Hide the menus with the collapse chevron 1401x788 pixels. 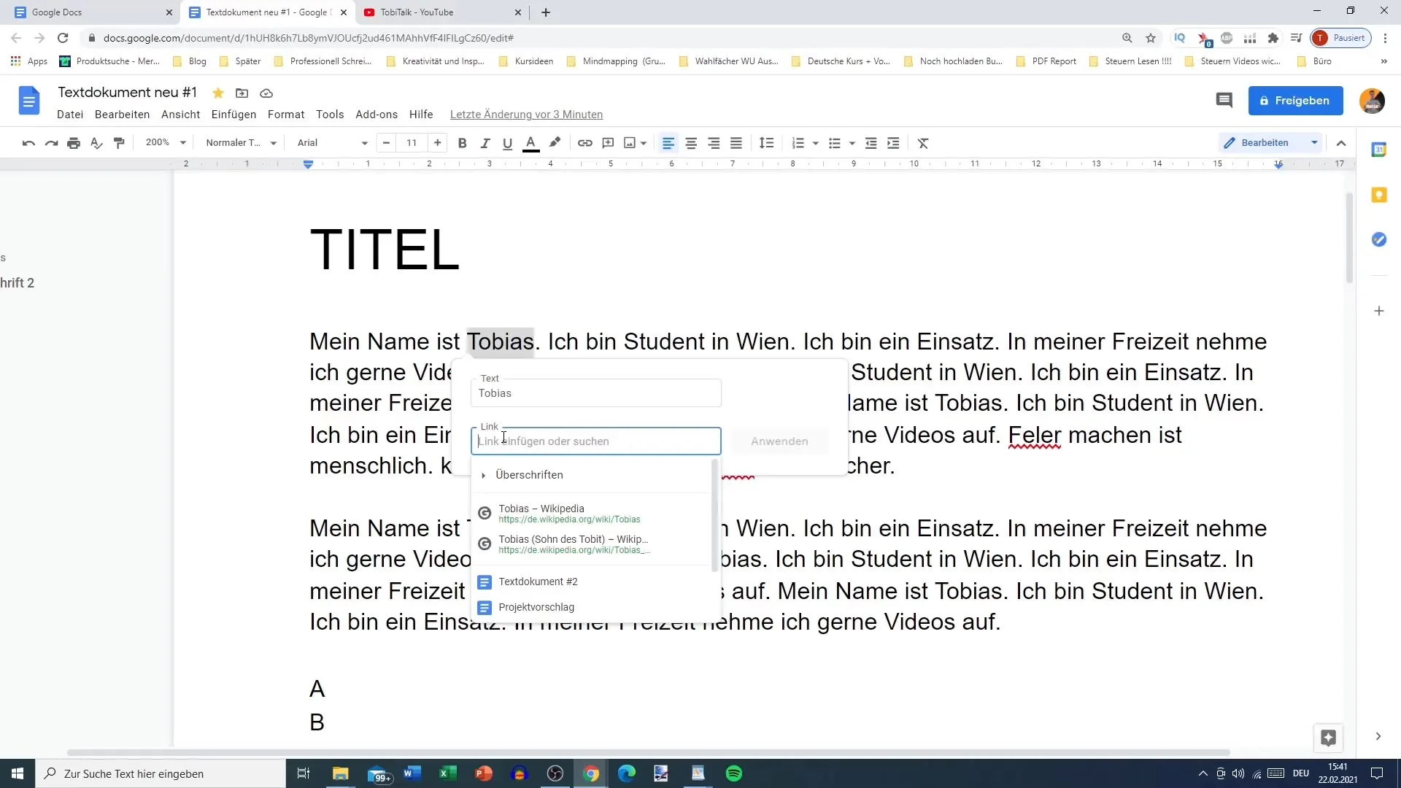pyautogui.click(x=1341, y=143)
